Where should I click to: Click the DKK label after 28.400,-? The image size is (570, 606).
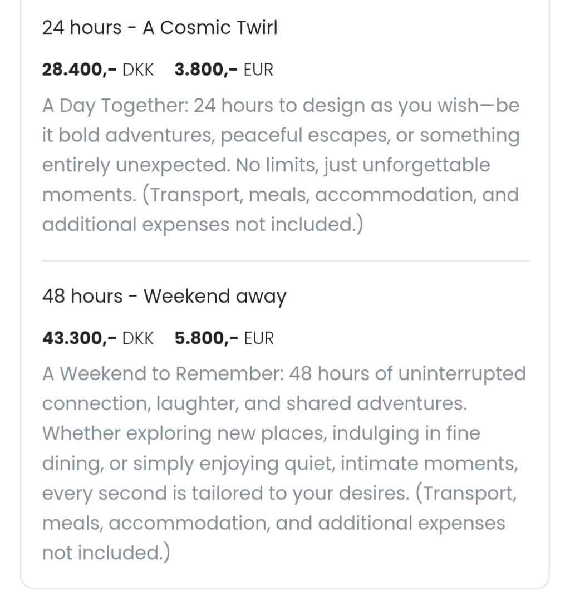137,70
